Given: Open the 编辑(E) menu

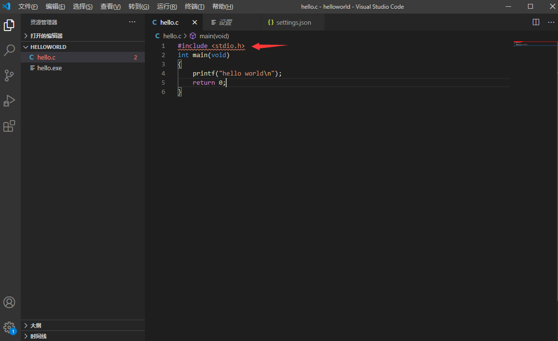Looking at the screenshot, I should 55,6.
